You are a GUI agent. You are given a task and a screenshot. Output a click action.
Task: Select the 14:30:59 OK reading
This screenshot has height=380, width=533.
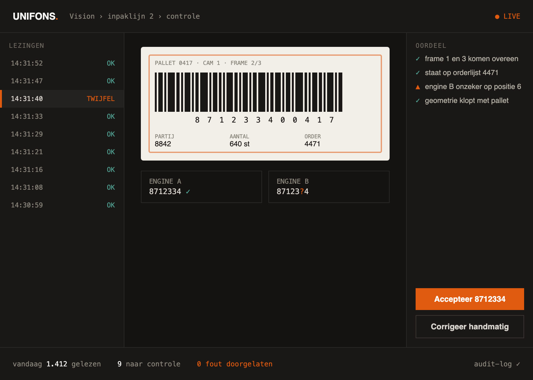point(63,205)
